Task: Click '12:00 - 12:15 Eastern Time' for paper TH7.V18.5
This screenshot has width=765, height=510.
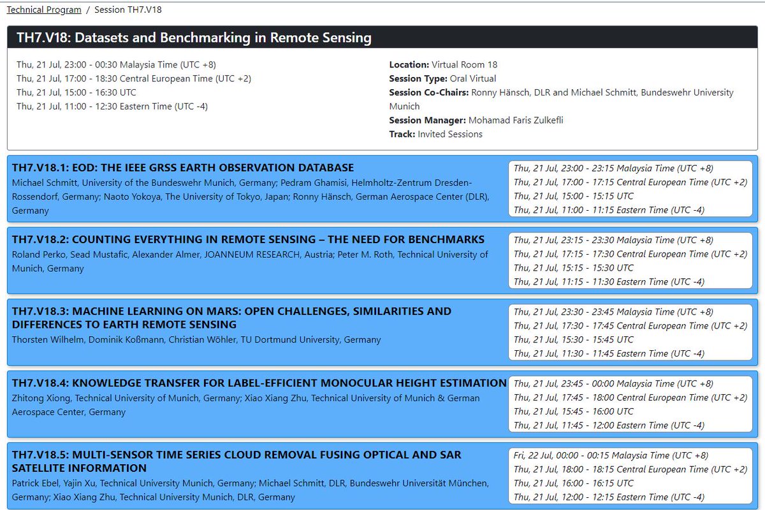Action: coord(609,498)
